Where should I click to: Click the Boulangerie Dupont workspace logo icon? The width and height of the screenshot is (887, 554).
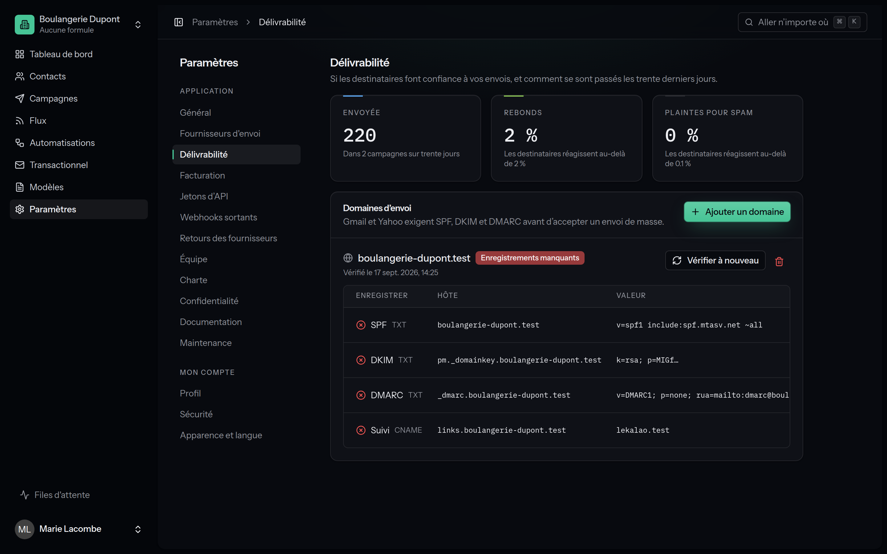pos(25,24)
